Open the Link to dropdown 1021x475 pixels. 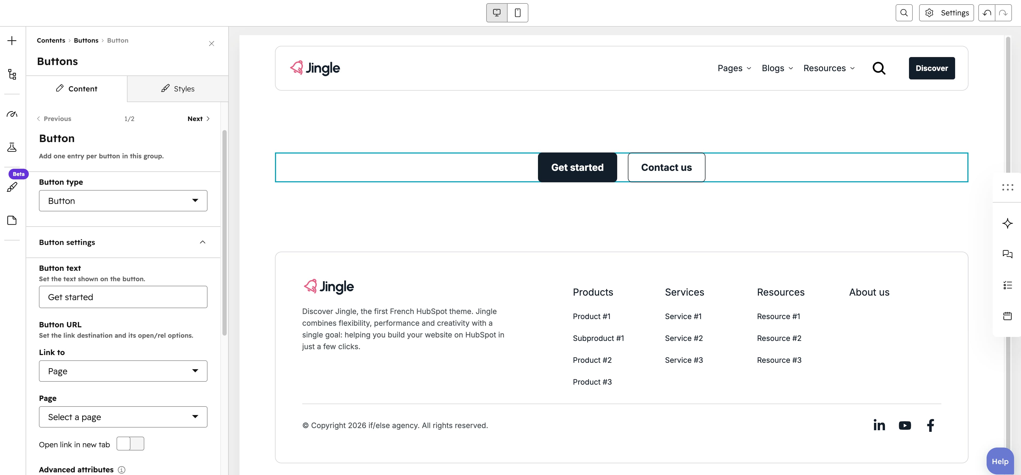pos(123,371)
